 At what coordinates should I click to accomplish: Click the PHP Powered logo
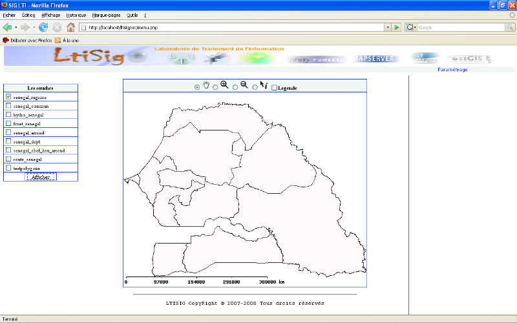click(317, 59)
